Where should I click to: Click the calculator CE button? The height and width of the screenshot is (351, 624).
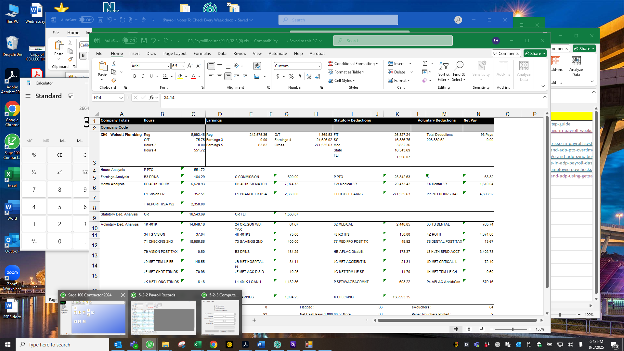point(59,155)
